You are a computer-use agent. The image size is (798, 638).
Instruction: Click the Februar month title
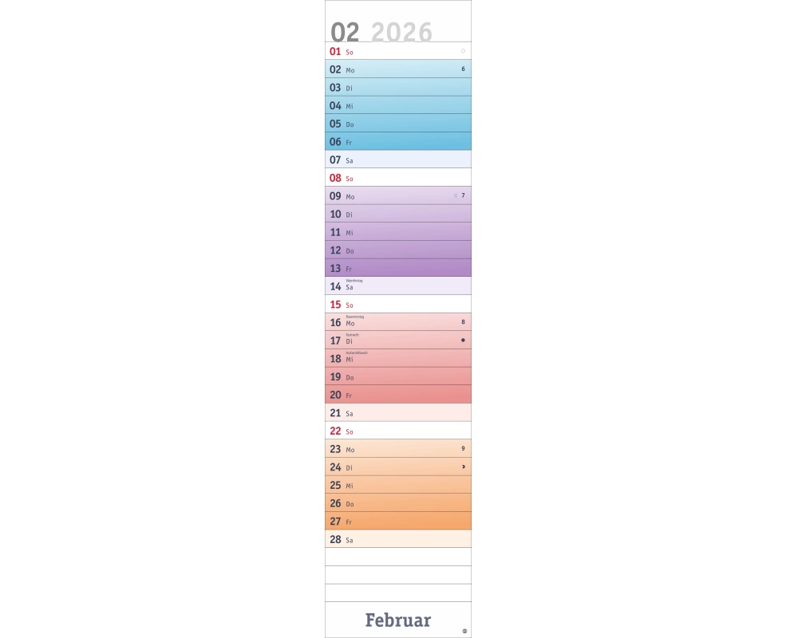398,620
